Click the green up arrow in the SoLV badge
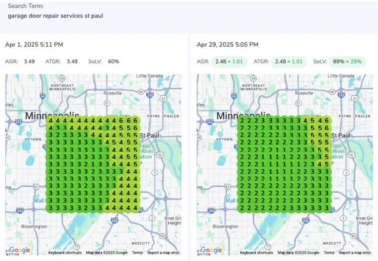Viewport: 378px width, 261px height. [348, 62]
